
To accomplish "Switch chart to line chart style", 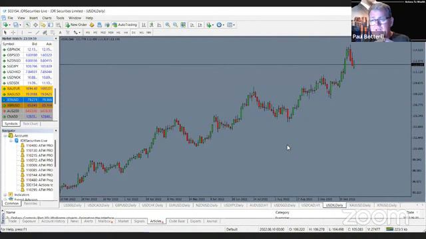I will tap(160, 25).
